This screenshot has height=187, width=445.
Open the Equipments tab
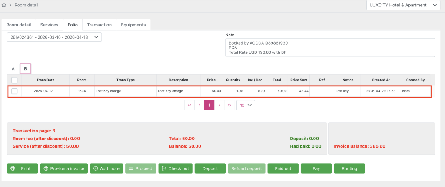133,25
